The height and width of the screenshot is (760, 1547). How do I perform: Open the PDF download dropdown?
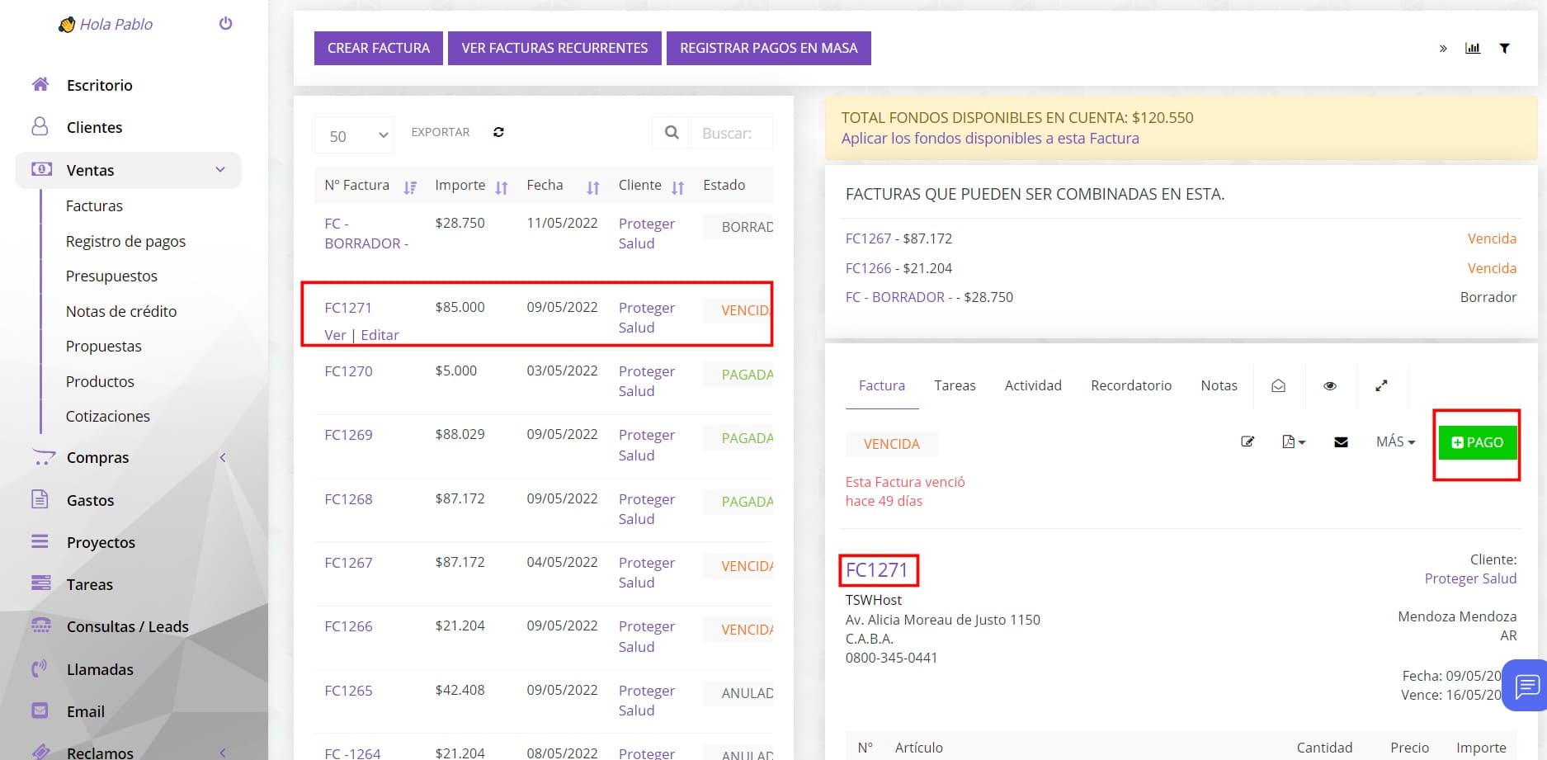click(x=1294, y=442)
